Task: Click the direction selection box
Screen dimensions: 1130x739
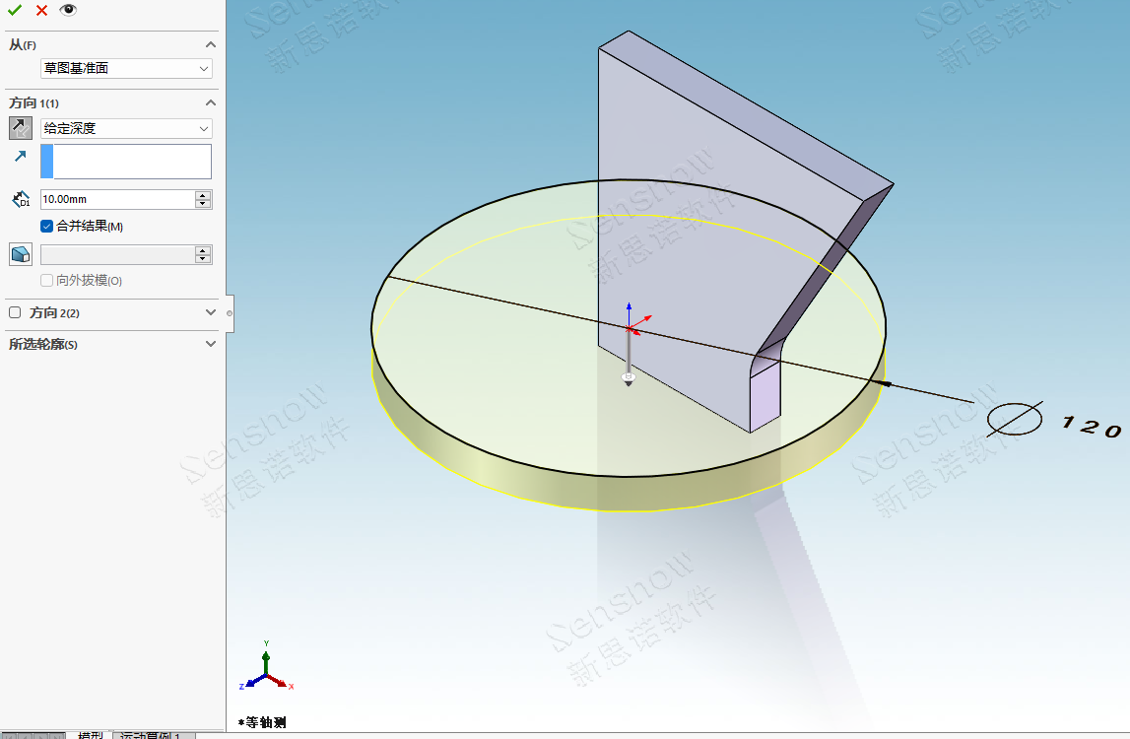Action: (x=126, y=162)
